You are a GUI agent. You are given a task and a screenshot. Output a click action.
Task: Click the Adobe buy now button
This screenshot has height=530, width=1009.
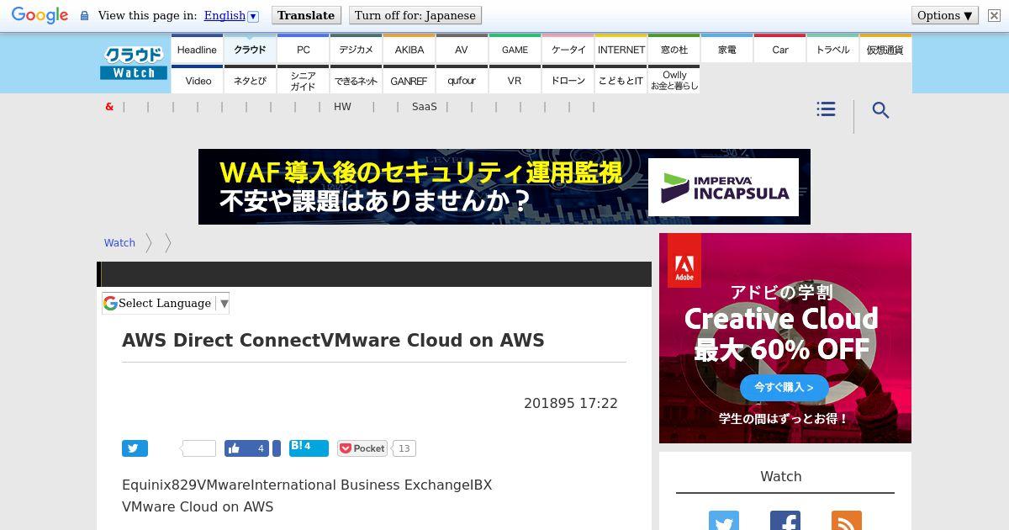point(784,388)
